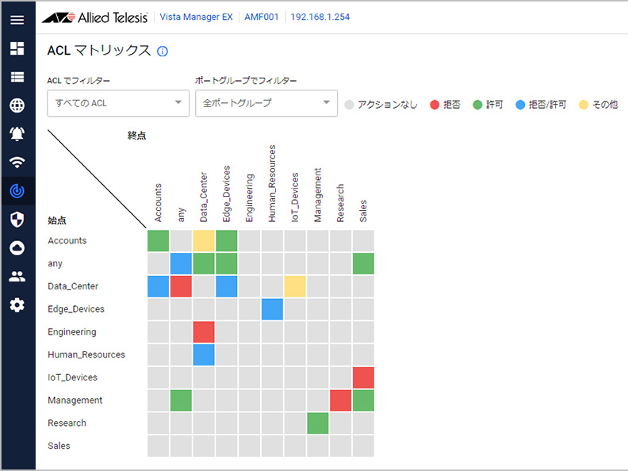
Task: Expand the すべての ACL filter dropdown
Action: pos(117,103)
